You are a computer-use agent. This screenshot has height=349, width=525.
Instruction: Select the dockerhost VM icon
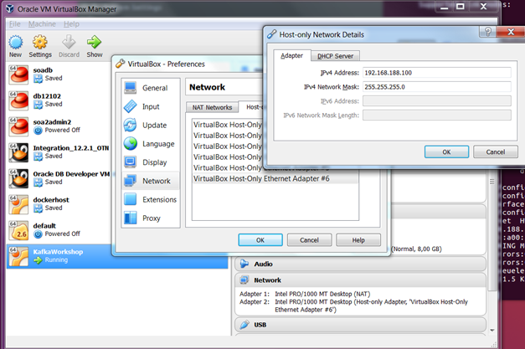click(x=18, y=204)
